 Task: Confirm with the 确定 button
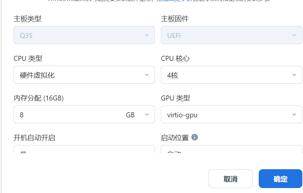coord(281,179)
